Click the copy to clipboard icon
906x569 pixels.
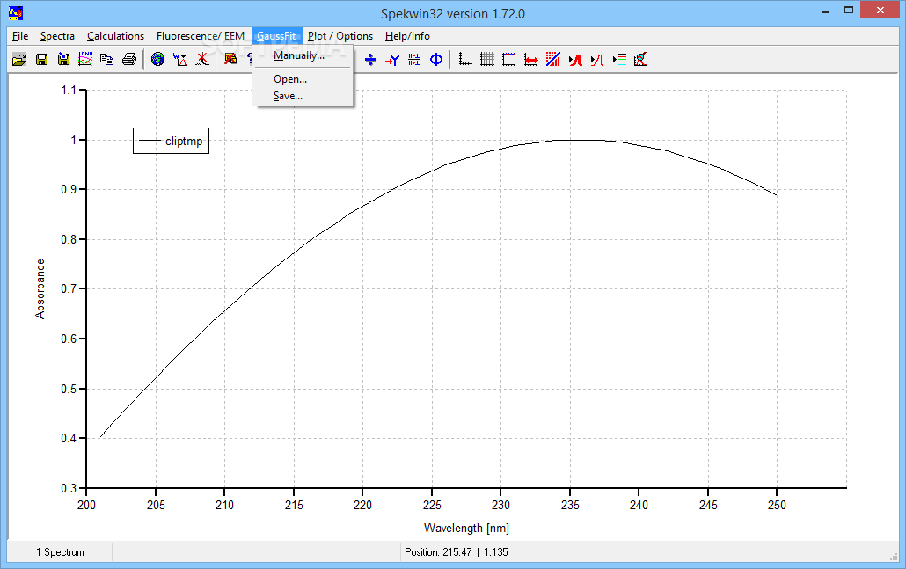coord(107,59)
